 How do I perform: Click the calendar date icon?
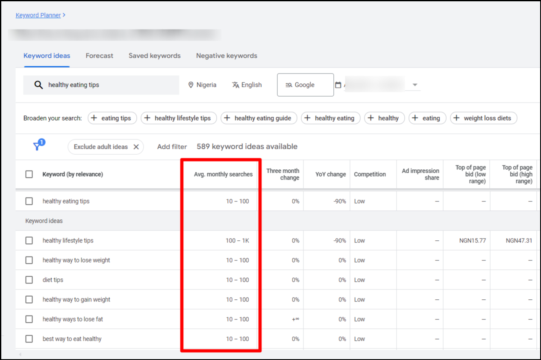(338, 85)
